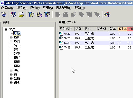The width and height of the screenshot is (133, 98).
Task: Expand the 法兰 category node
Action: [x=11, y=46]
